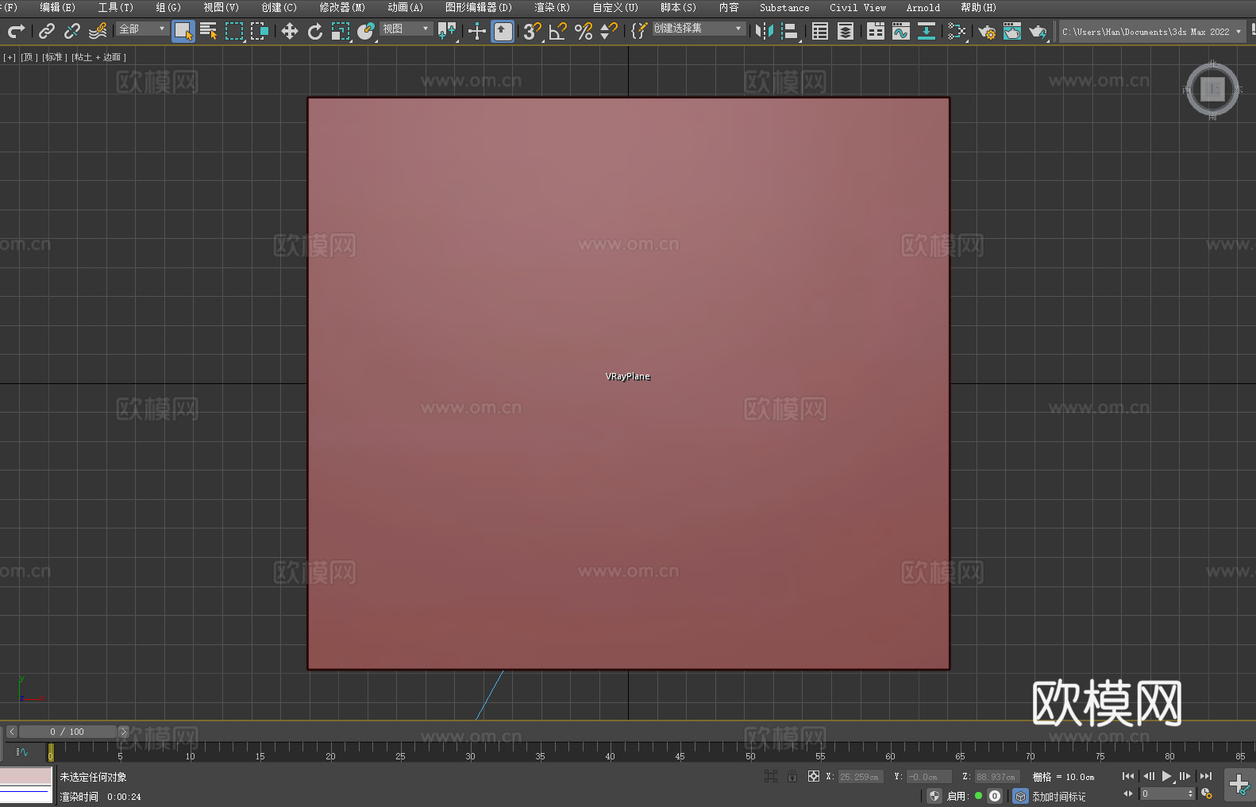
Task: Click the Redo arrow icon
Action: pyautogui.click(x=16, y=31)
